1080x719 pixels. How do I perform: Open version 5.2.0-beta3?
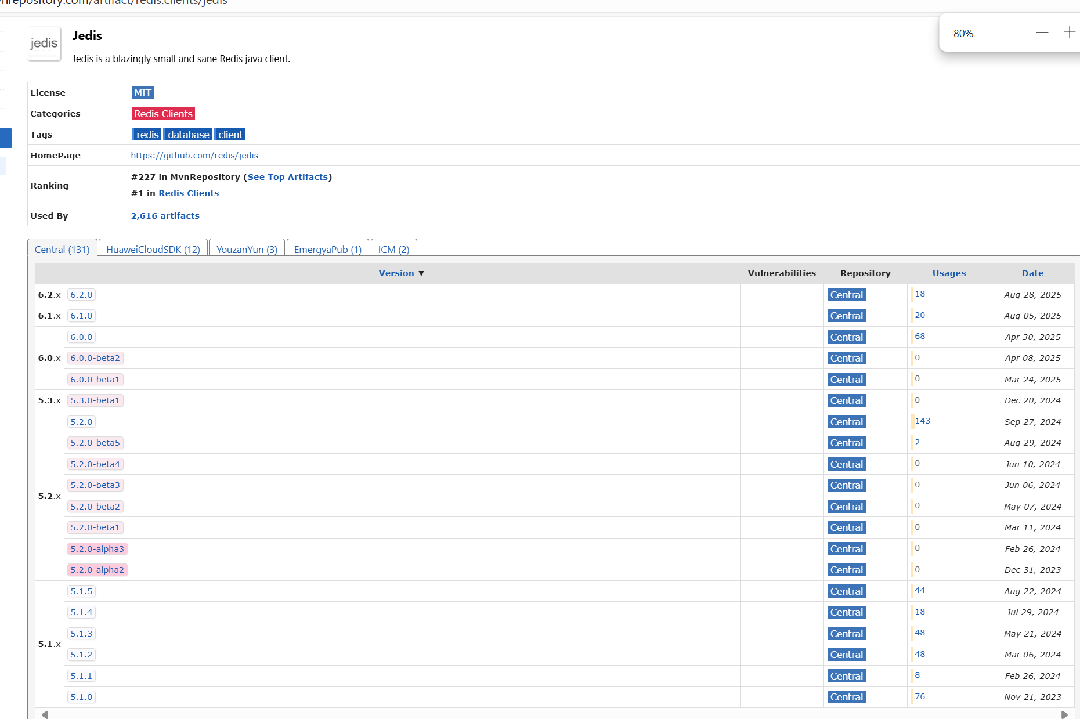(x=95, y=485)
